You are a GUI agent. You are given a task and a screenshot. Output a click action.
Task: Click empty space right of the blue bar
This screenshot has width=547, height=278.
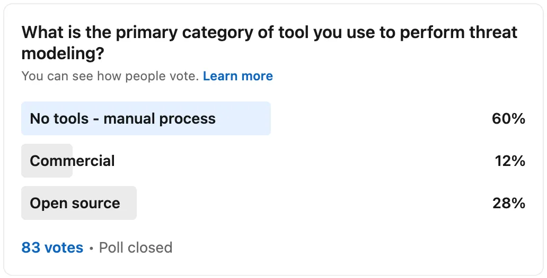[x=380, y=118]
